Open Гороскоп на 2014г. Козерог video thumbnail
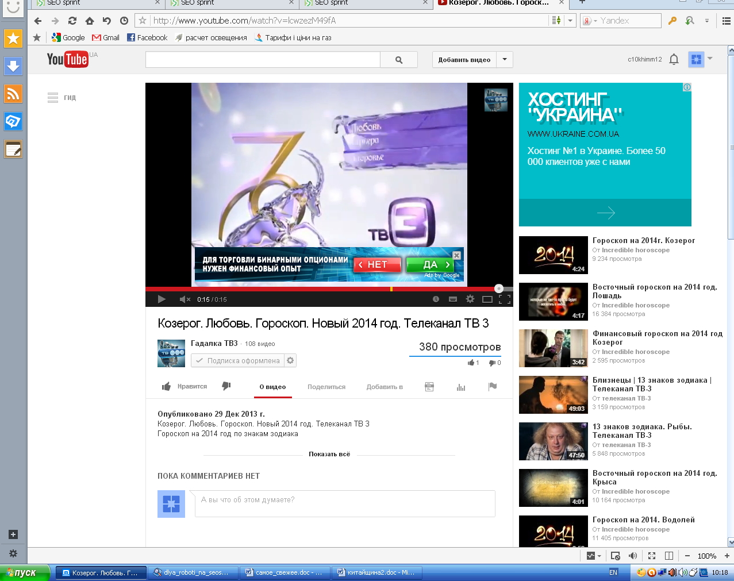Image resolution: width=734 pixels, height=581 pixels. pos(554,255)
